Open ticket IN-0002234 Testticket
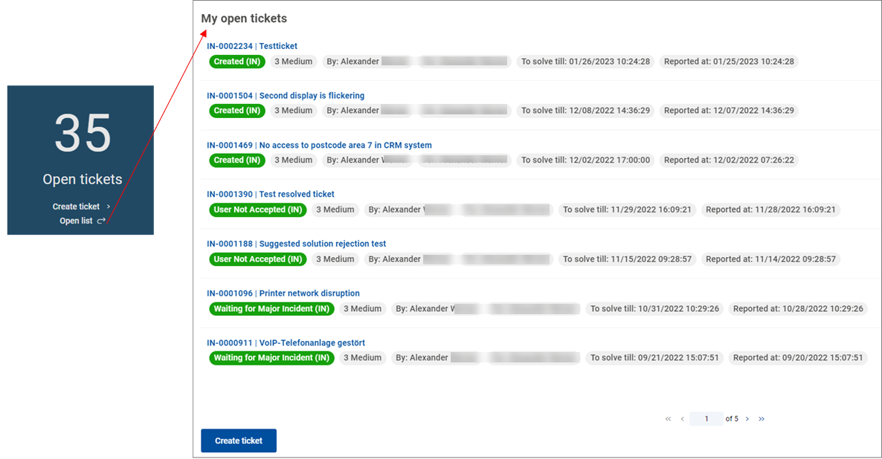 pyautogui.click(x=252, y=45)
